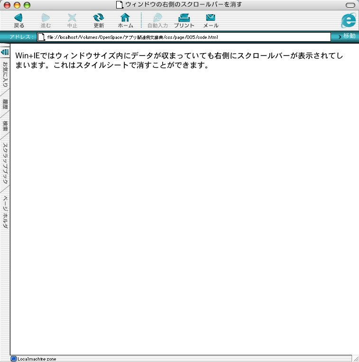The width and height of the screenshot is (359, 362).
Task: Click the Internet Explorer logo
Action: tap(349, 20)
